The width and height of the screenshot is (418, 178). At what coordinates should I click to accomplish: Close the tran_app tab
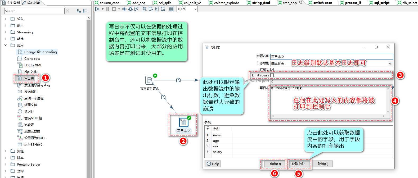coord(300,3)
